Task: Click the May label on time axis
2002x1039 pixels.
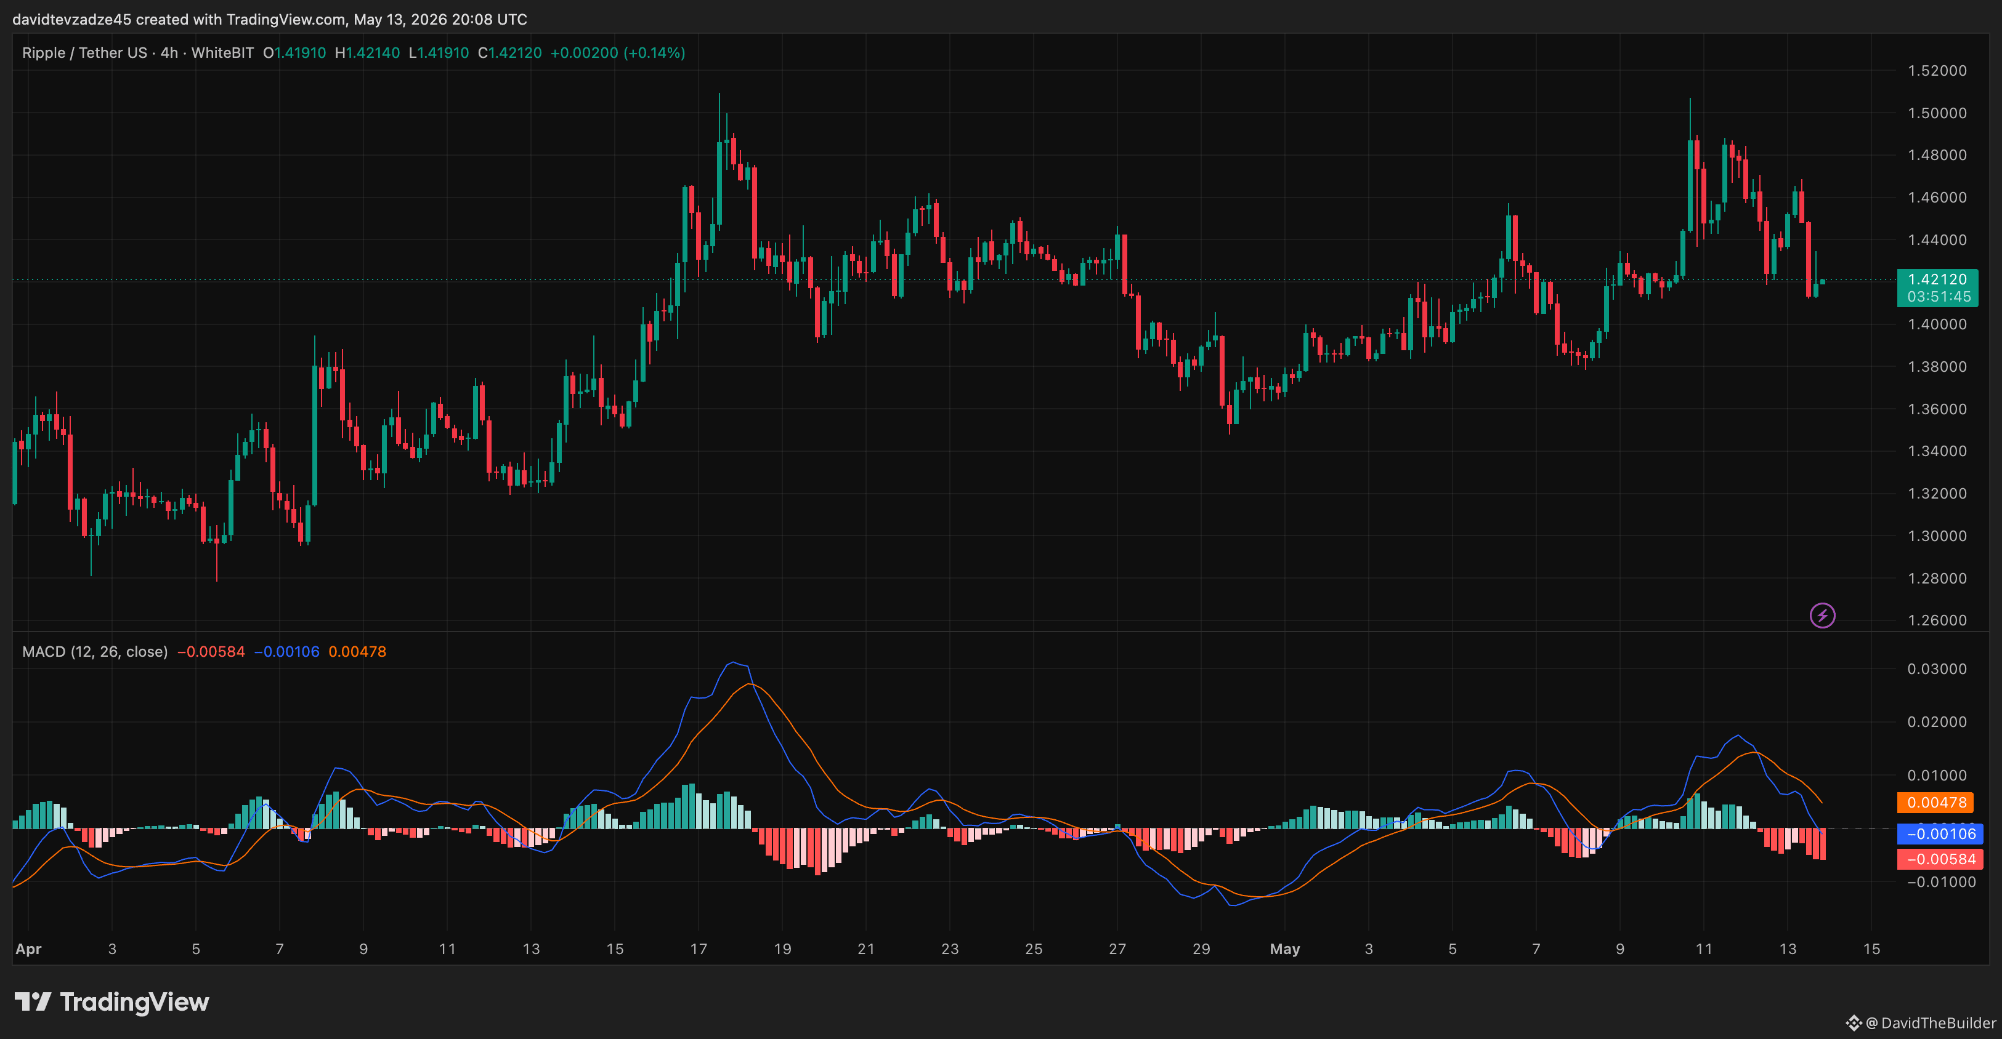Action: pyautogui.click(x=1285, y=949)
